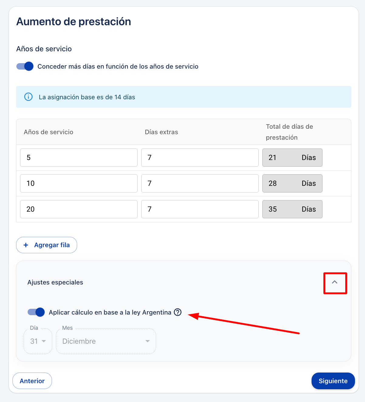The height and width of the screenshot is (402, 365).
Task: Disable the Argentine law calculation switch
Action: pyautogui.click(x=36, y=312)
